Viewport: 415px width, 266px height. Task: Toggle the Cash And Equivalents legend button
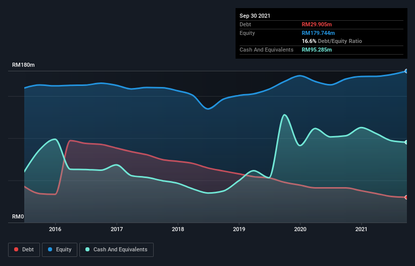[x=116, y=250]
